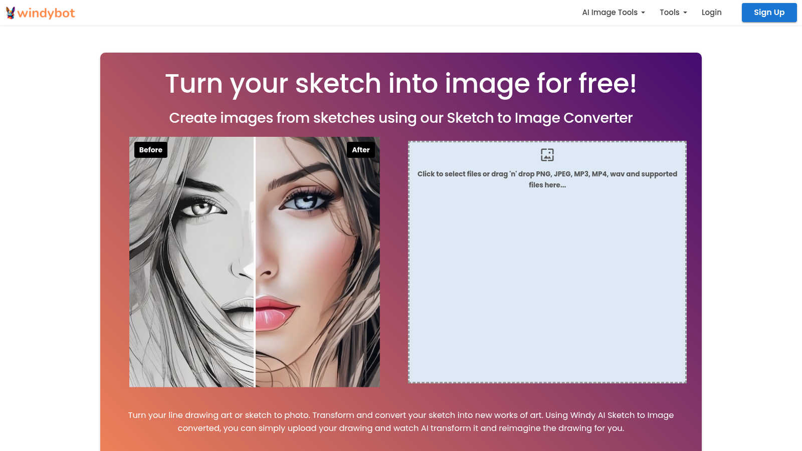Select the windybot logo to return home
This screenshot has width=802, height=451.
tap(40, 13)
